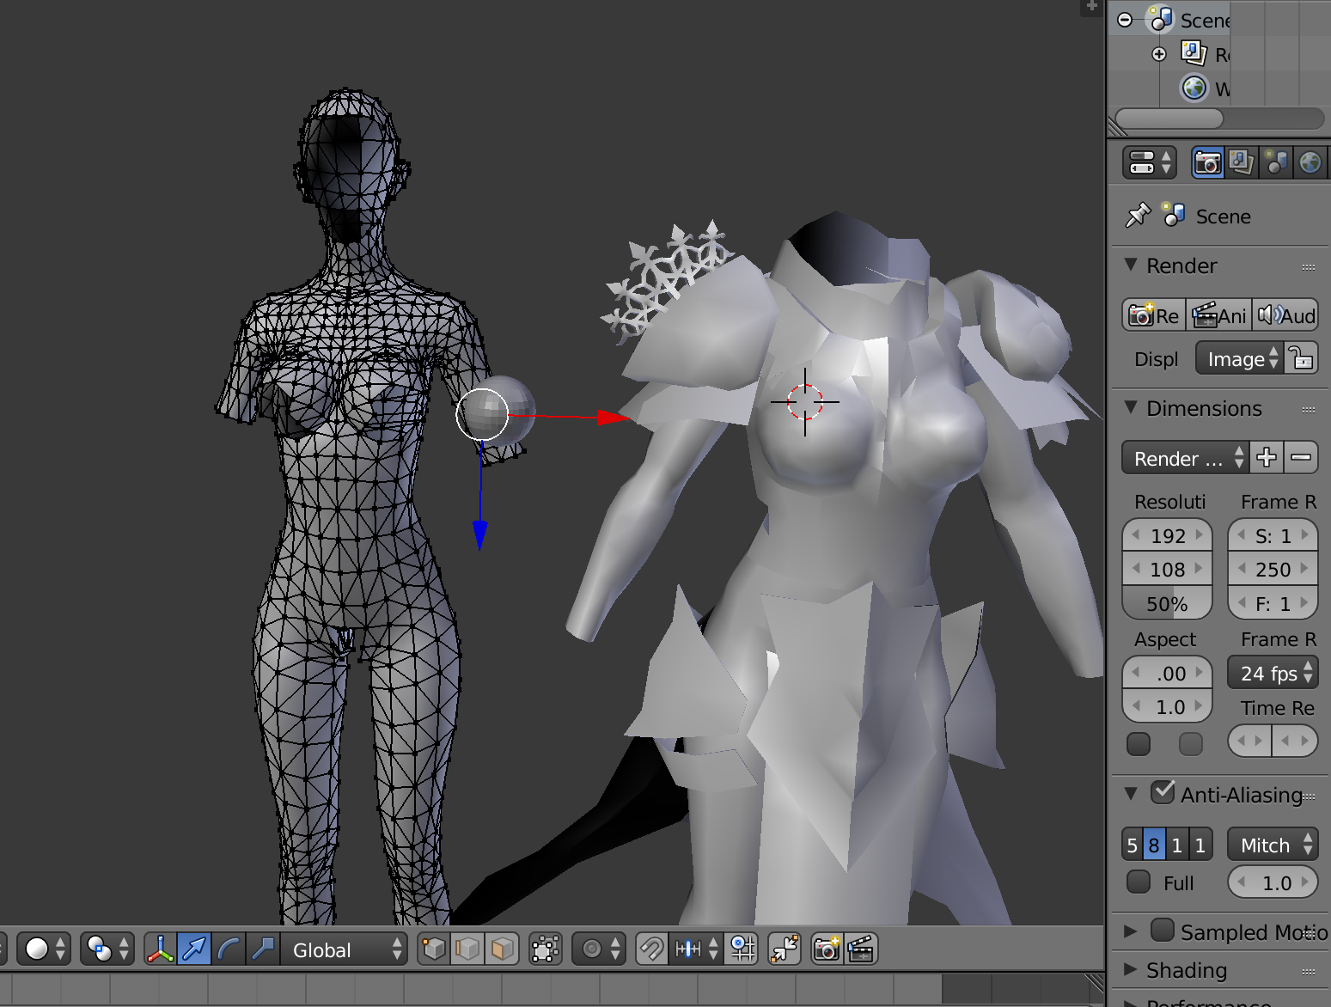This screenshot has height=1007, width=1331.
Task: Click the Render image button
Action: 1154,315
